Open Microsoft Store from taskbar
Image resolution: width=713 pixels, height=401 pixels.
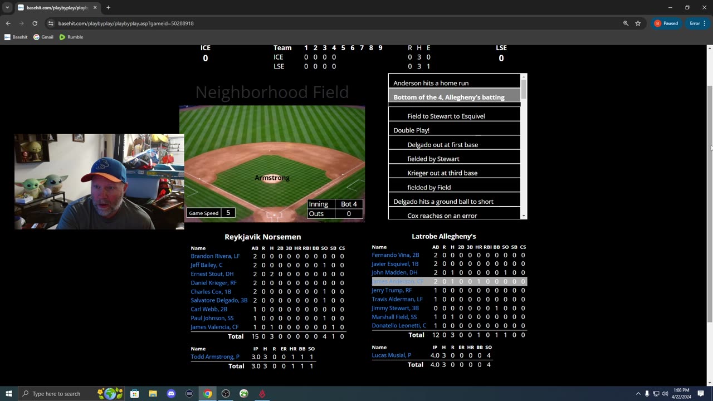pos(135,394)
